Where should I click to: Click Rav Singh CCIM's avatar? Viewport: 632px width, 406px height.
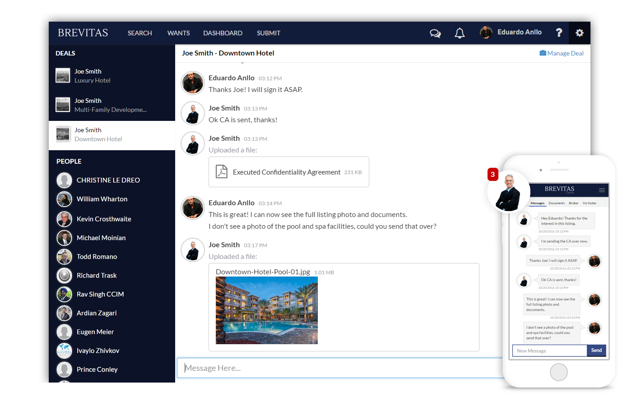pos(65,294)
